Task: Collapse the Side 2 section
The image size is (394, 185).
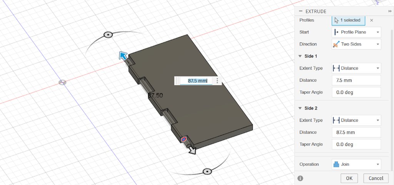Action: tap(300, 108)
